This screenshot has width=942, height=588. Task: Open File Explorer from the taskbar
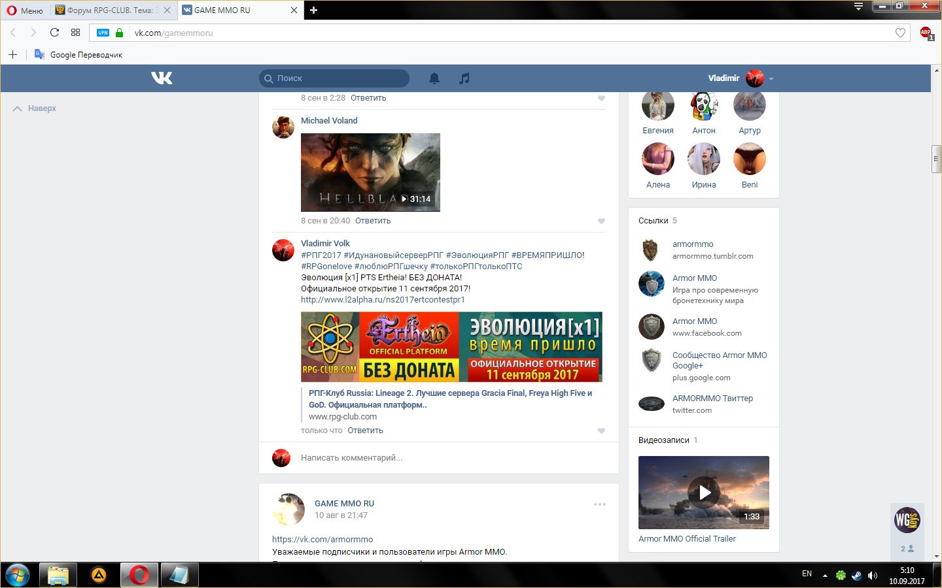click(x=58, y=575)
